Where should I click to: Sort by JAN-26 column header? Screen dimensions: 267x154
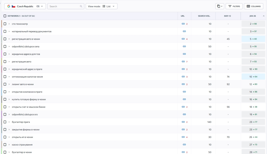click(x=253, y=16)
